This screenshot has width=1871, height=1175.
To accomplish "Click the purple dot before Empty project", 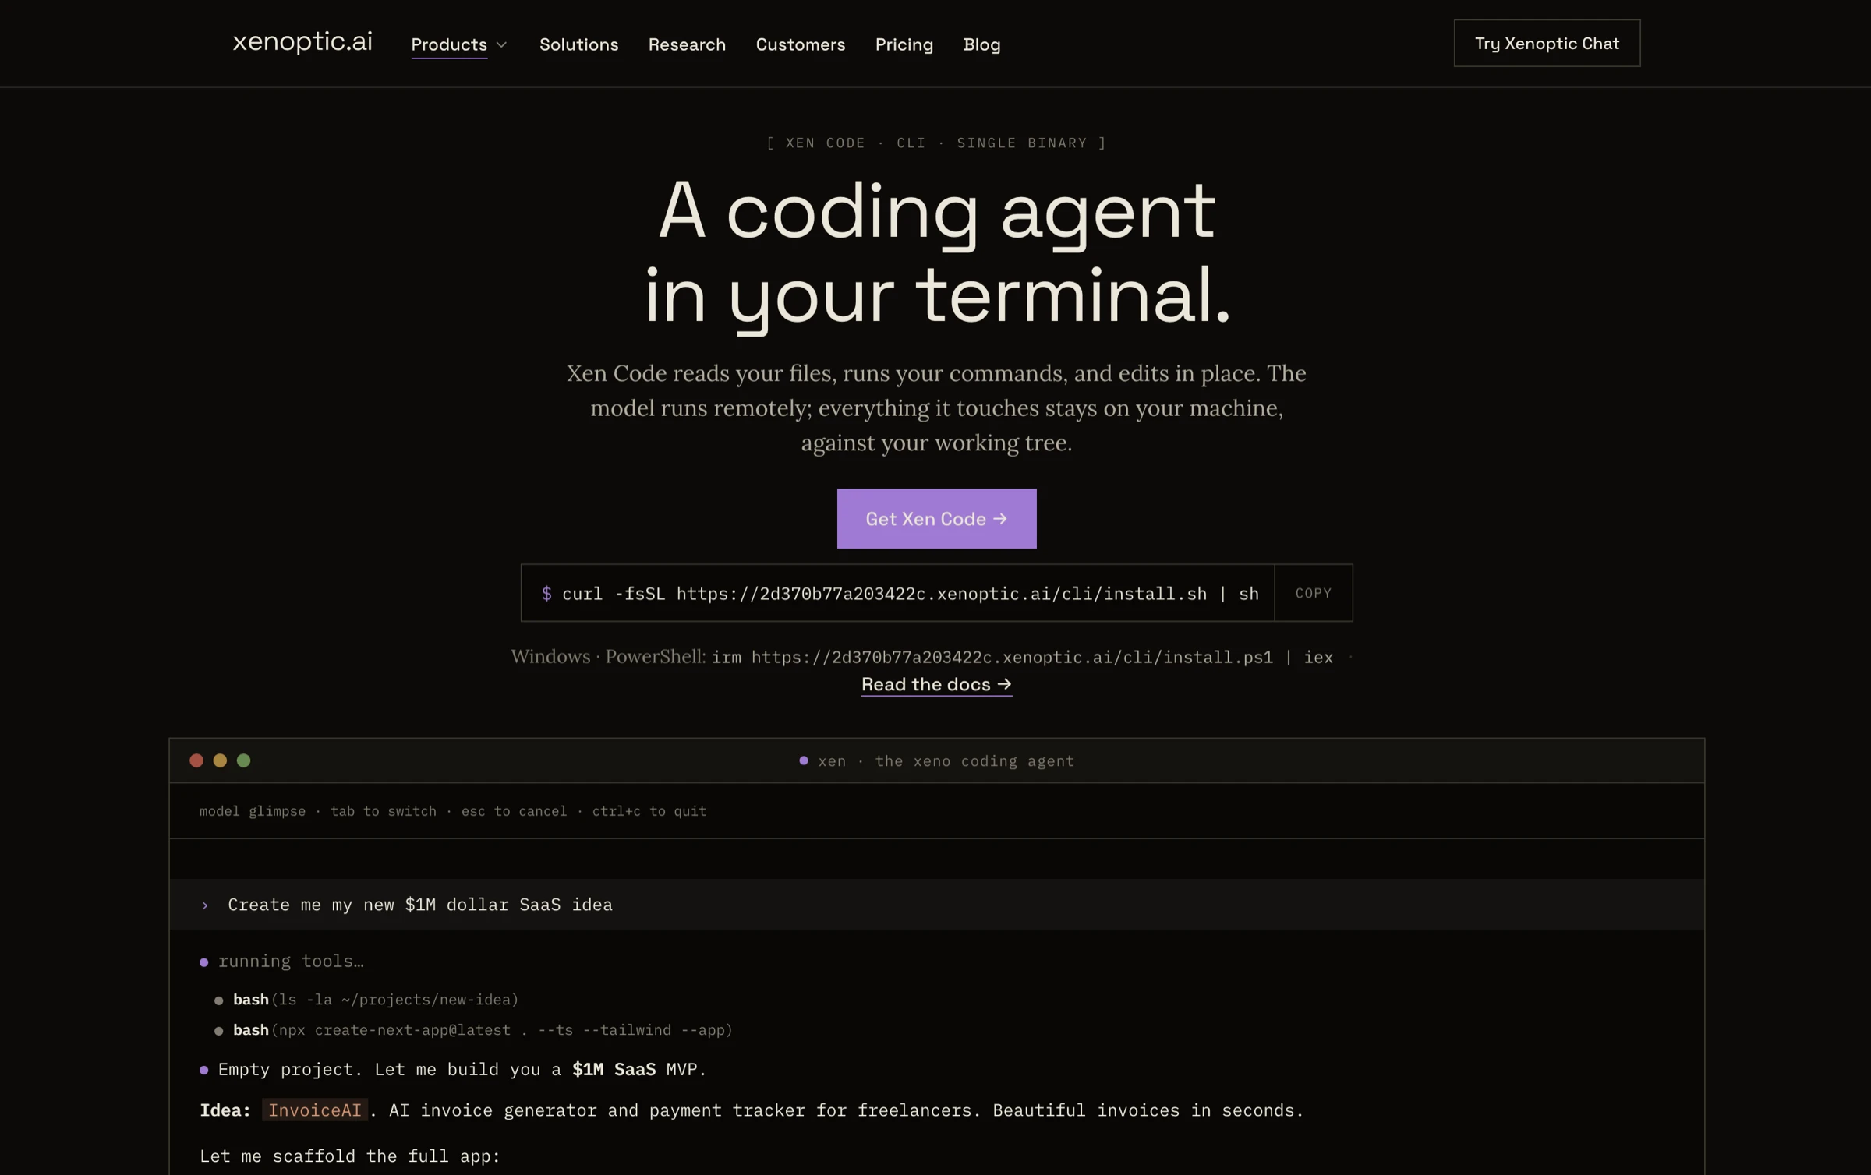I will pos(204,1071).
